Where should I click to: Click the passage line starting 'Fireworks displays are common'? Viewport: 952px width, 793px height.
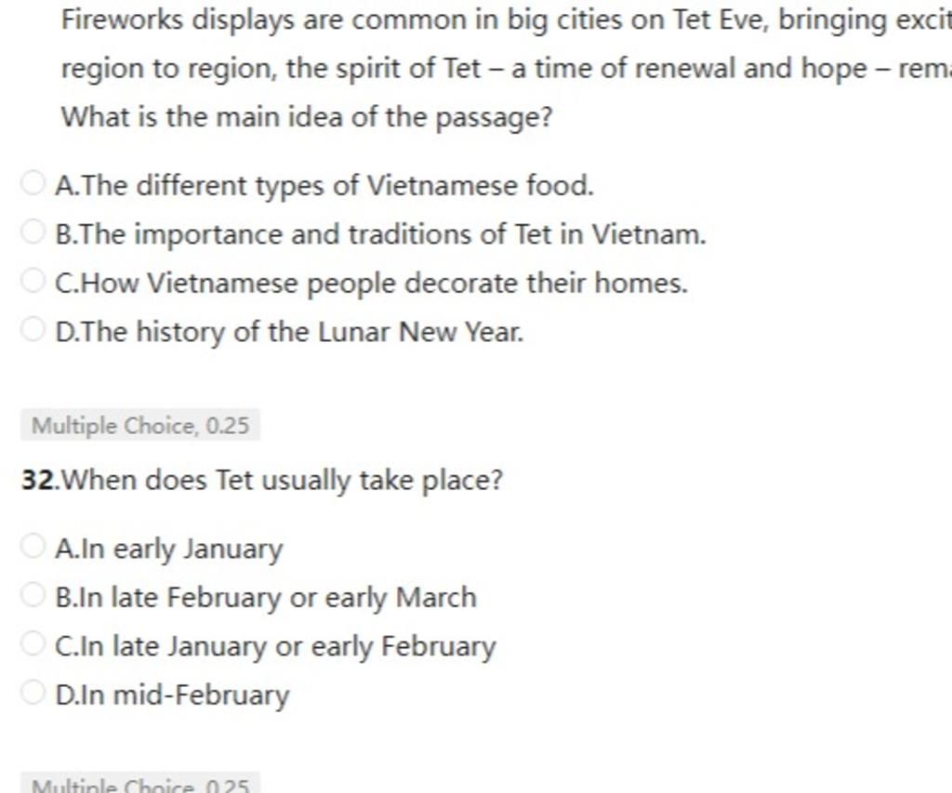pos(502,20)
